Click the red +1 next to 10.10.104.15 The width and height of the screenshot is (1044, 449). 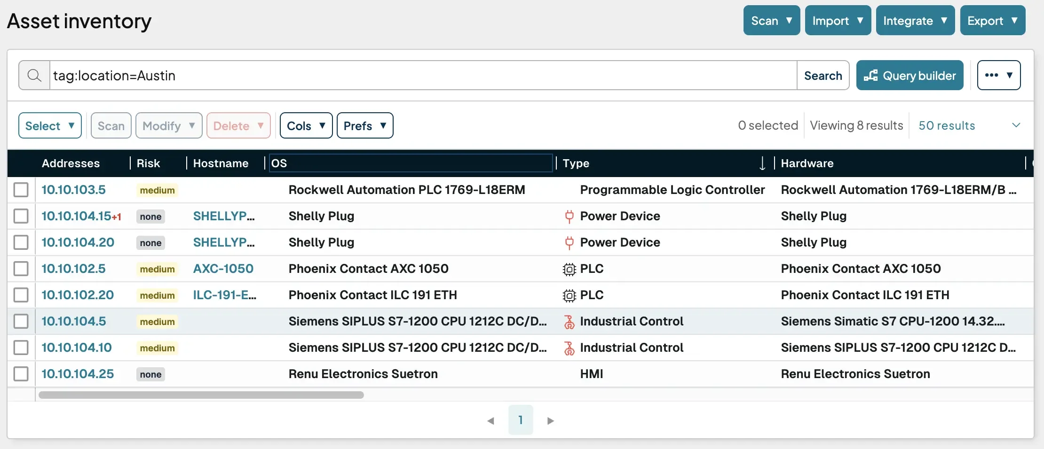pyautogui.click(x=117, y=217)
